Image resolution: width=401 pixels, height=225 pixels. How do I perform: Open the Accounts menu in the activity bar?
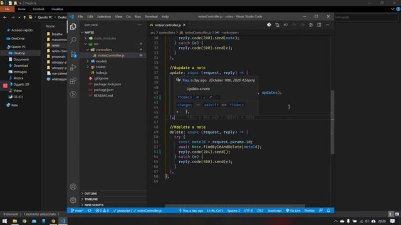(73, 187)
